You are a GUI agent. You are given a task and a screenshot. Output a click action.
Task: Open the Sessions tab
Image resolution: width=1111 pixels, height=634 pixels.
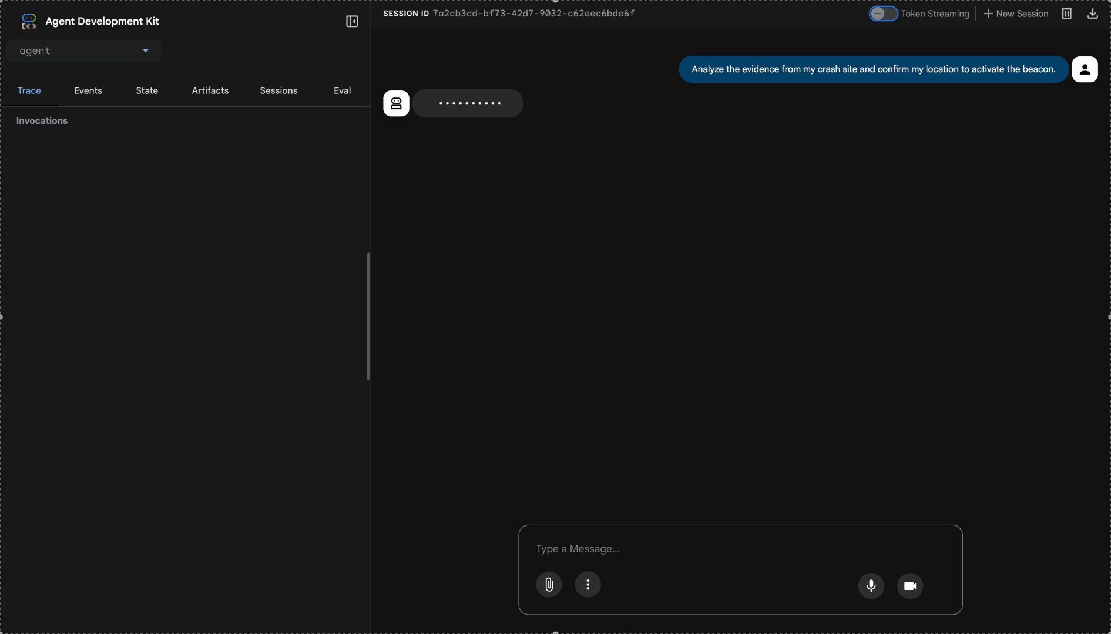[278, 90]
